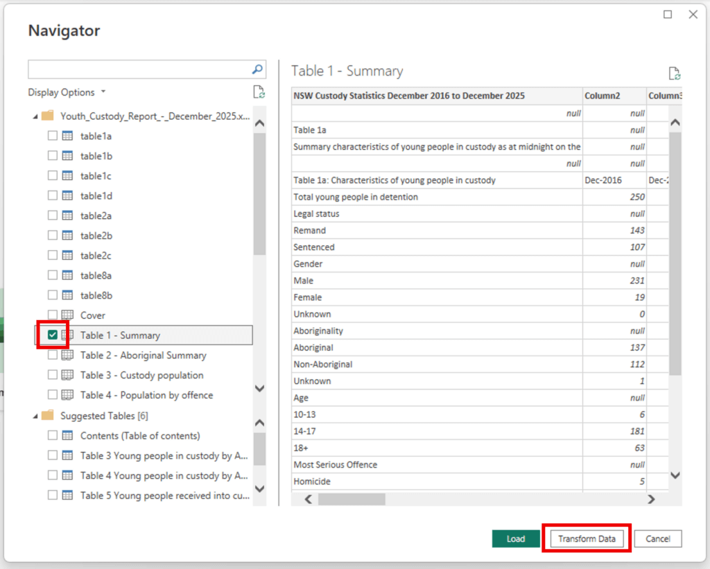Check the table2a checkbox
Screen dimensions: 710x569
click(53, 216)
